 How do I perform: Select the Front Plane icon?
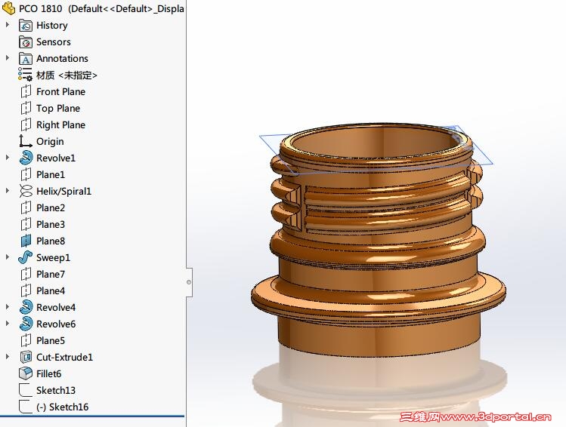[26, 92]
